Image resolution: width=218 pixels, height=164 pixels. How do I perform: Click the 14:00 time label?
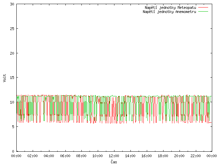[130, 156]
